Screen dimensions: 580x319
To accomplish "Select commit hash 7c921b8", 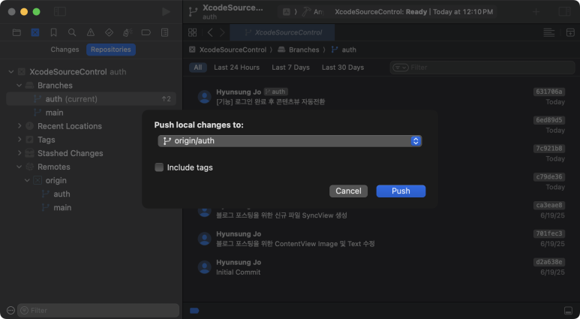I will pos(549,149).
